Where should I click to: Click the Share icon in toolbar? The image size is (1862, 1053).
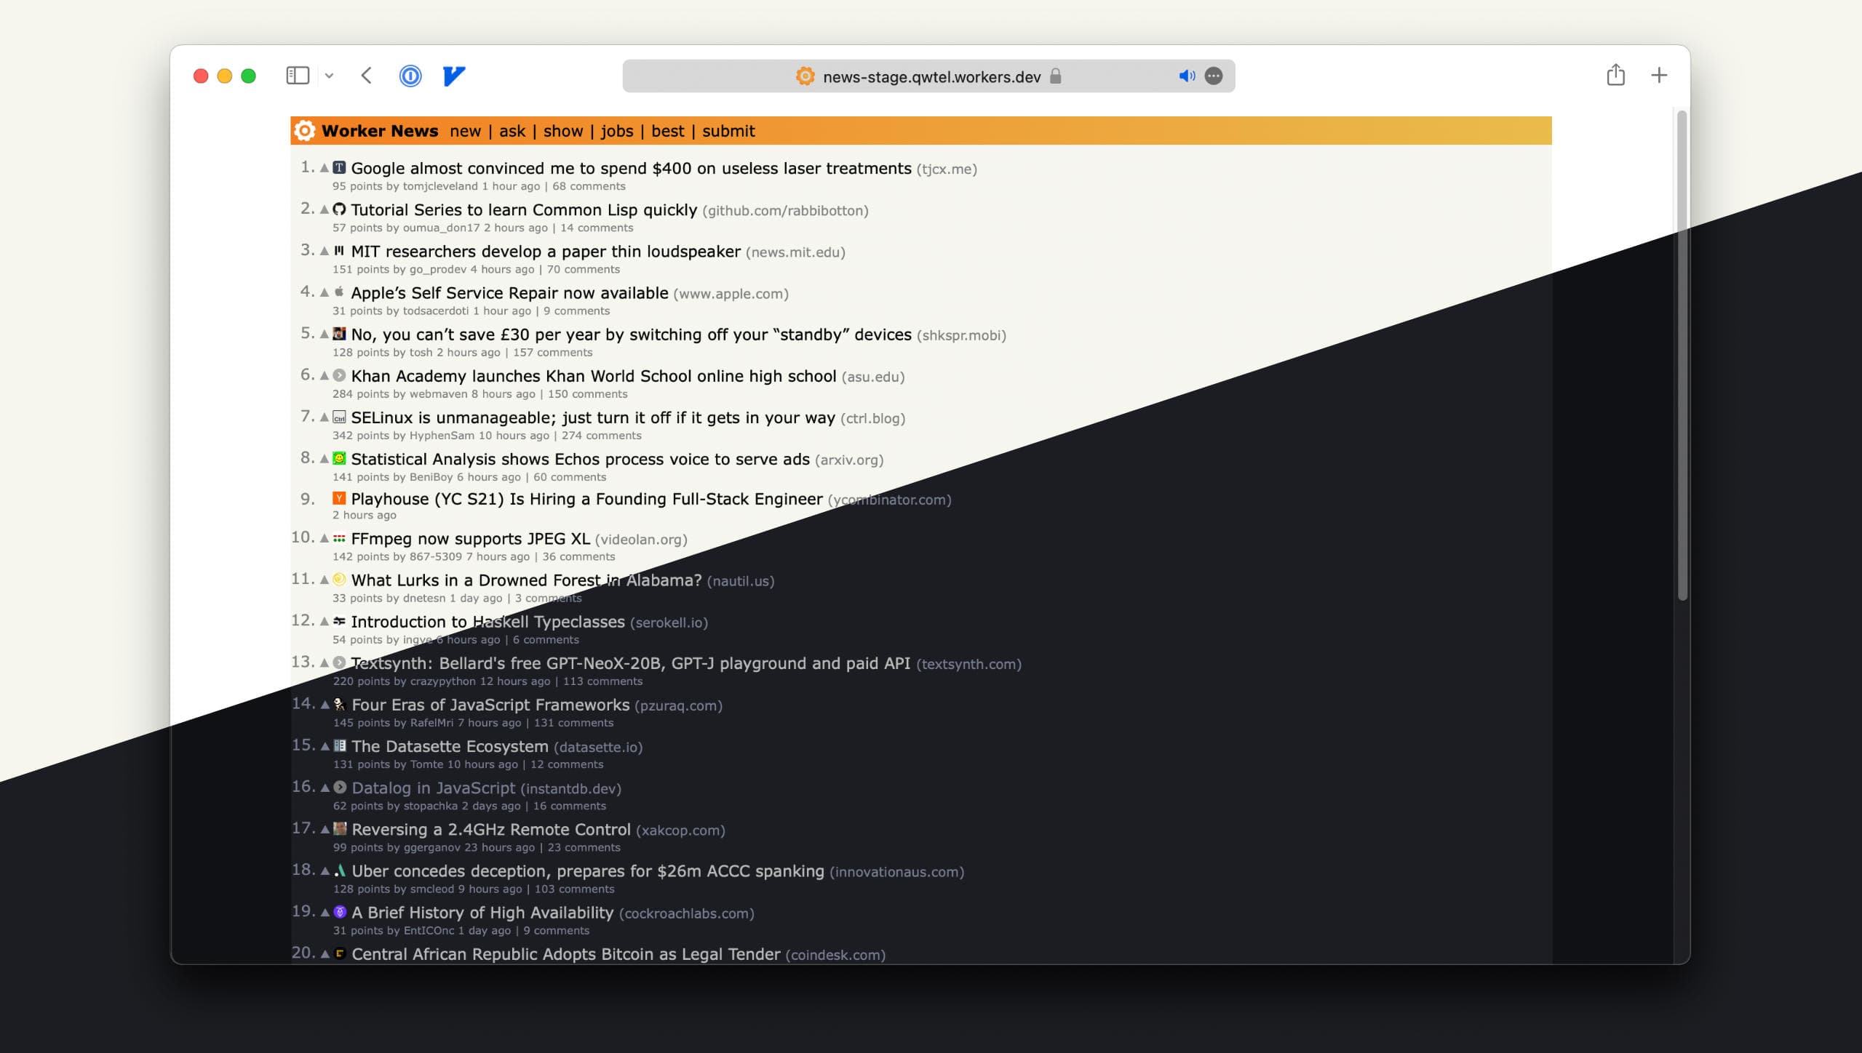point(1615,75)
